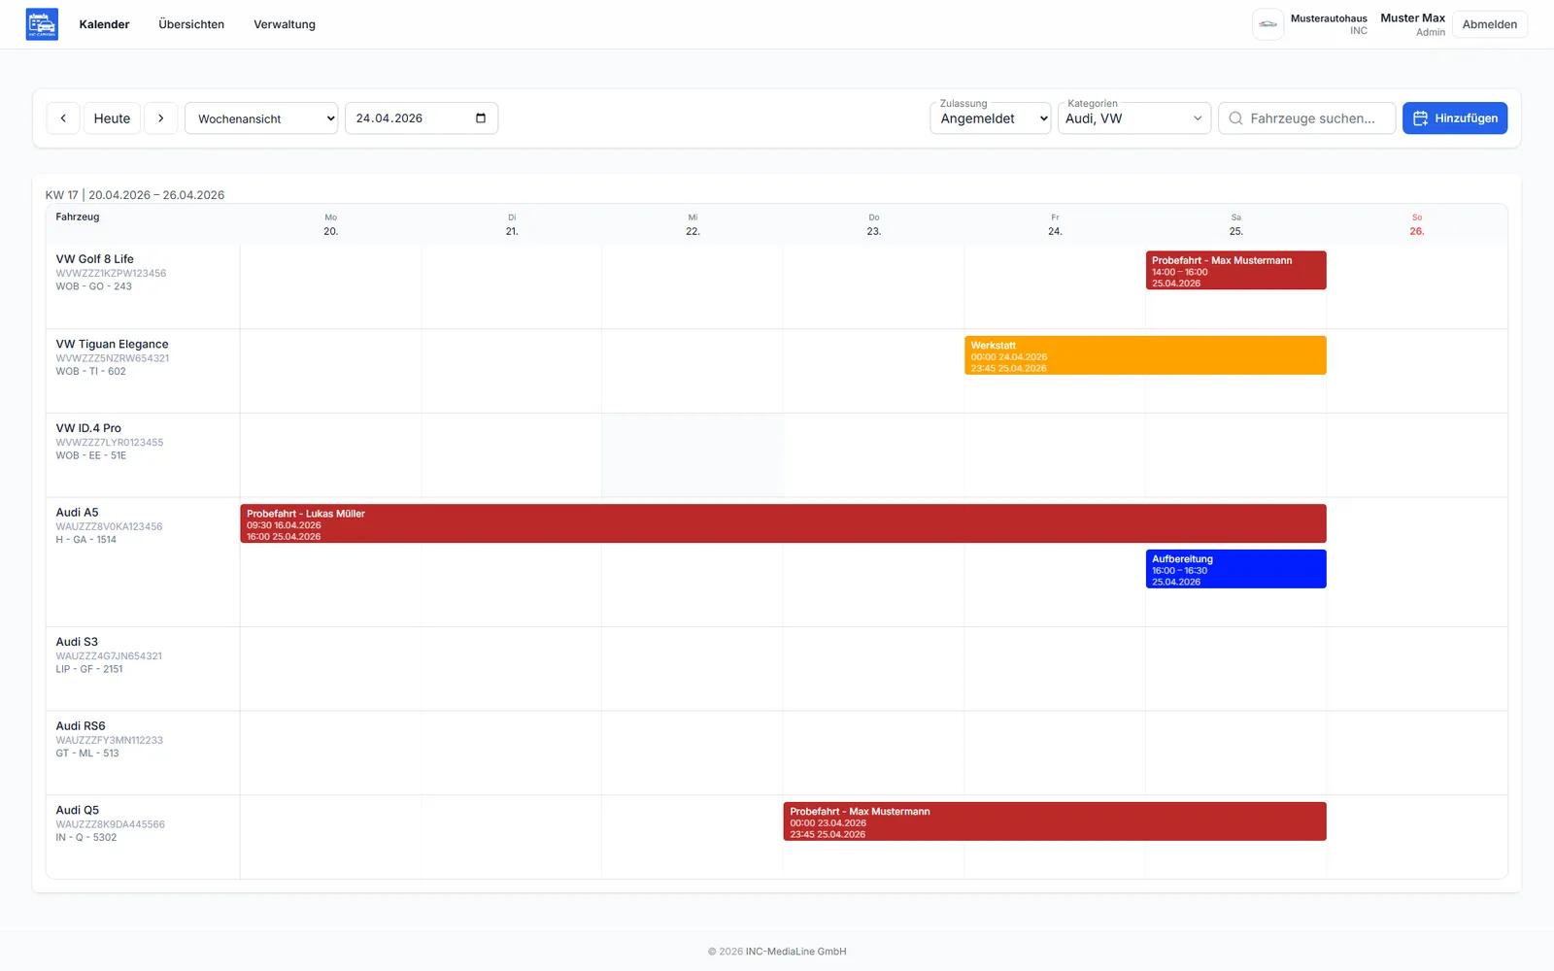
Task: Open the blue Aufbereitung entry for Audi A5
Action: click(x=1236, y=569)
